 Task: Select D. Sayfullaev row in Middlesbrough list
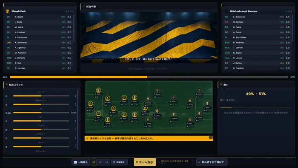[x=257, y=37]
